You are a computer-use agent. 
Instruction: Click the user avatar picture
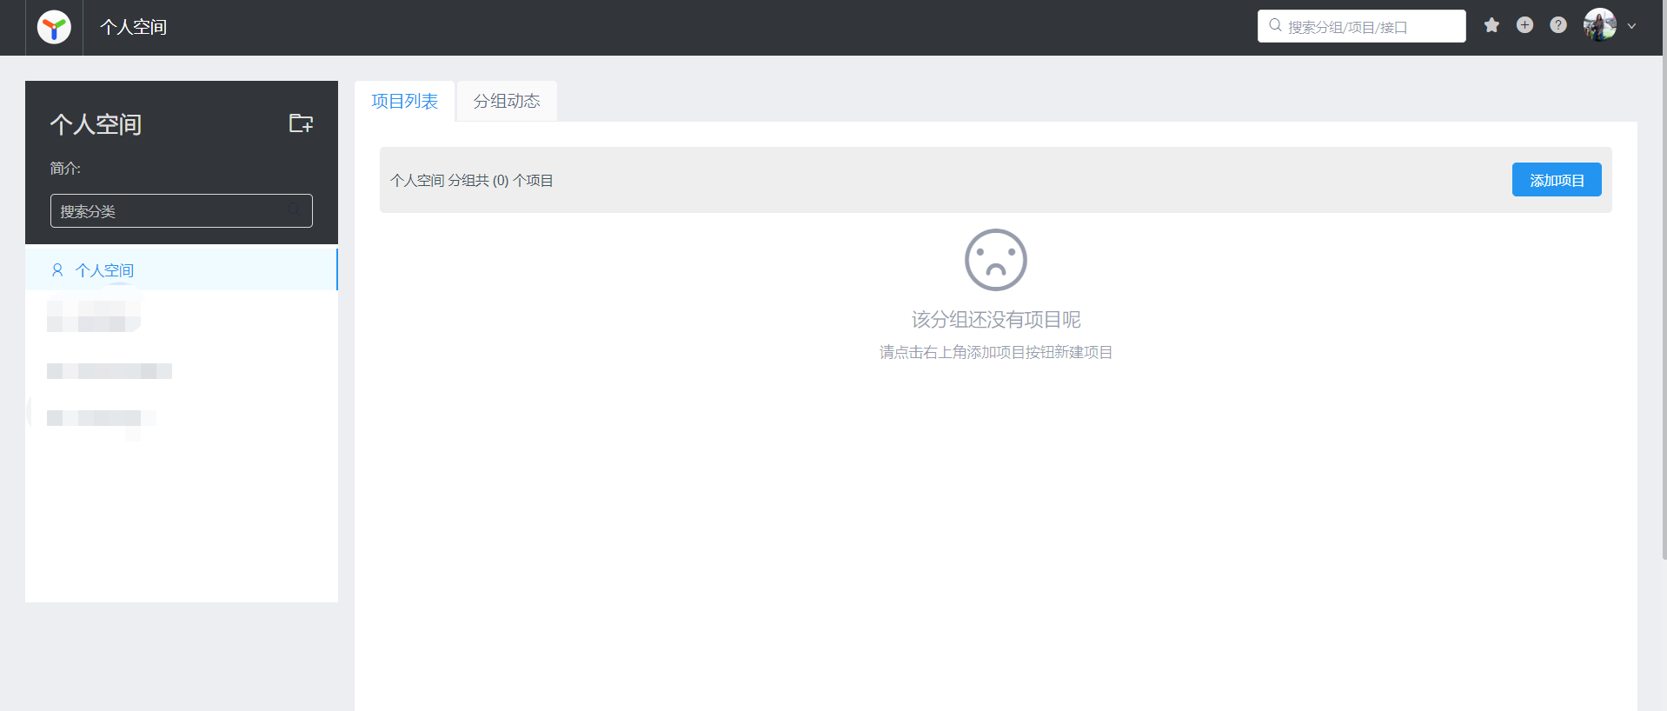pos(1600,25)
